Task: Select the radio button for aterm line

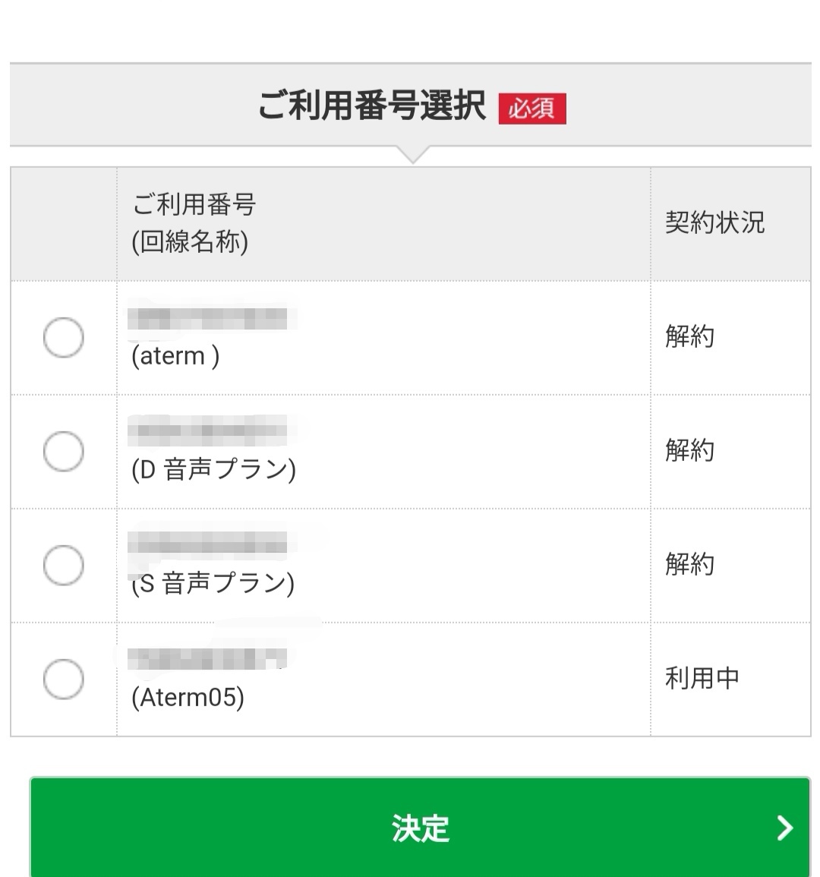Action: click(x=63, y=338)
